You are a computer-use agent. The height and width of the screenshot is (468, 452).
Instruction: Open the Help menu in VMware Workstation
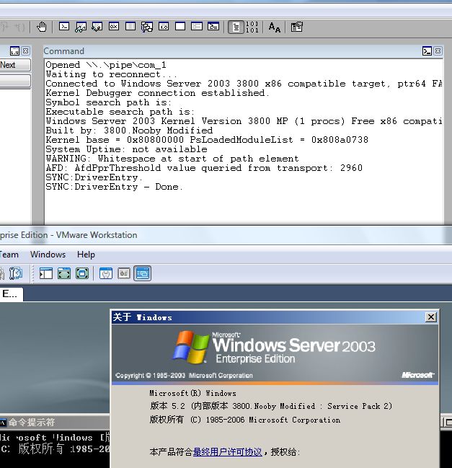pyautogui.click(x=86, y=255)
